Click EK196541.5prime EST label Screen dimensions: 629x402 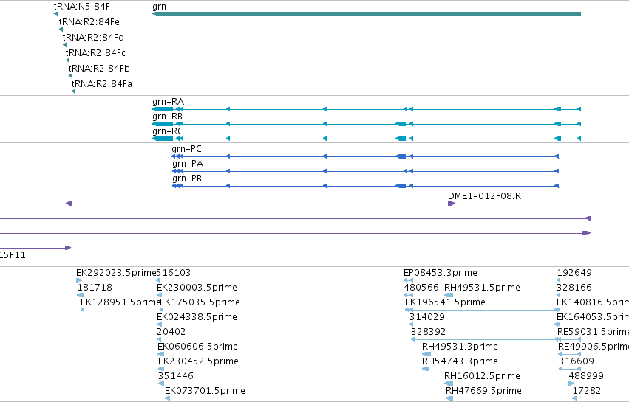[x=445, y=302]
